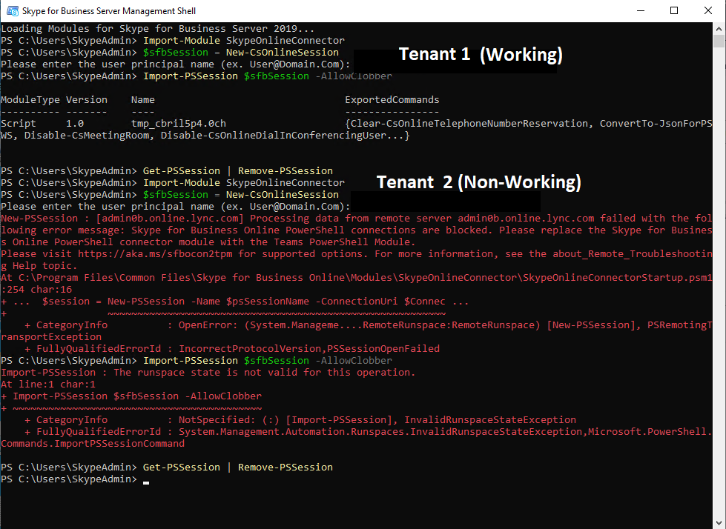Image resolution: width=726 pixels, height=529 pixels.
Task: Click the first Import-Module SkypeOnlineConnector command
Action: (243, 41)
